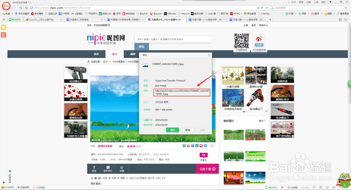Expand the 收藏 bookmarks dropdown arrow
This screenshot has width=351, height=190.
pyautogui.click(x=12, y=14)
